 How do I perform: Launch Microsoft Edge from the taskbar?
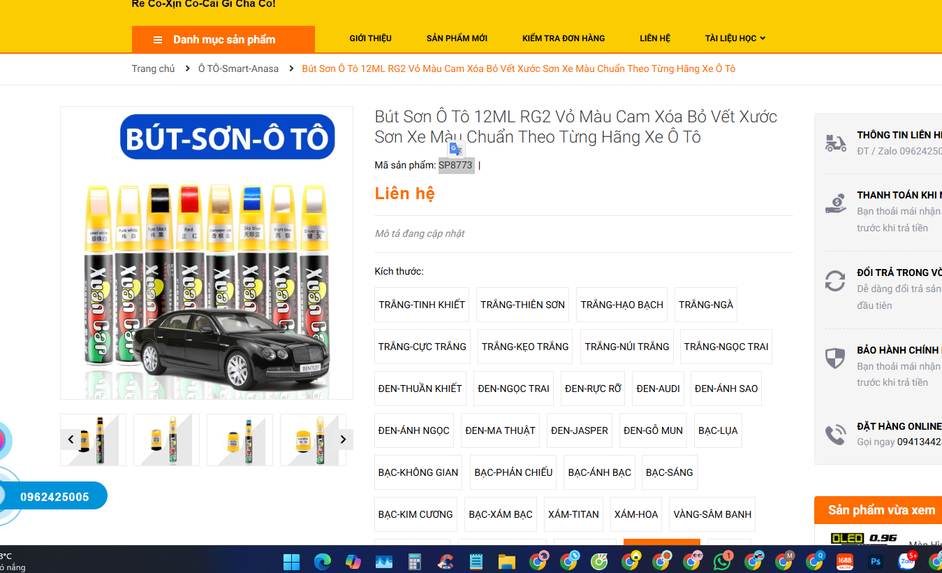click(x=322, y=561)
